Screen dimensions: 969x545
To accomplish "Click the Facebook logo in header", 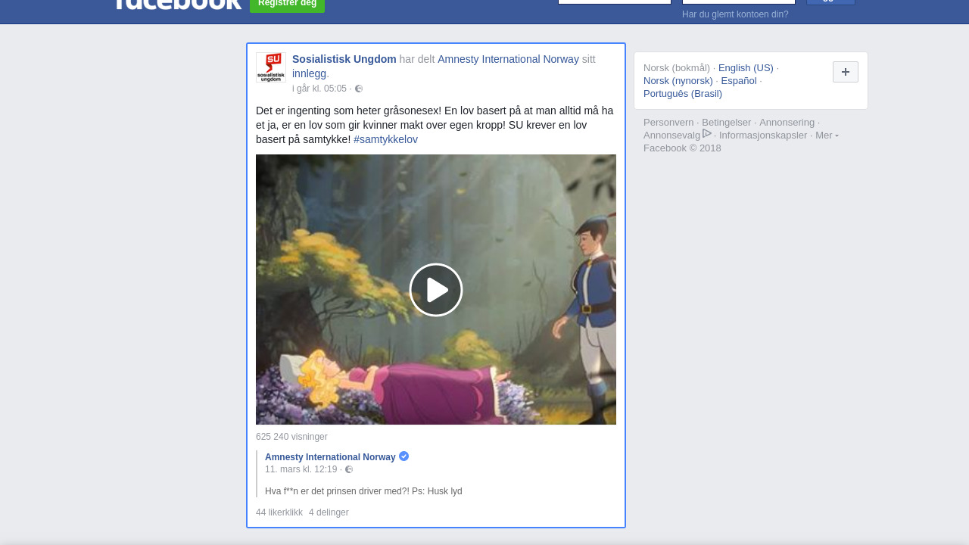I will pyautogui.click(x=179, y=4).
